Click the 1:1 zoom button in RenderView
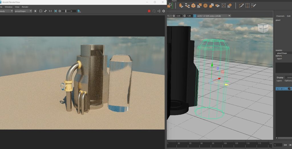Viewport: 292px width, 149px height. click(x=50, y=11)
